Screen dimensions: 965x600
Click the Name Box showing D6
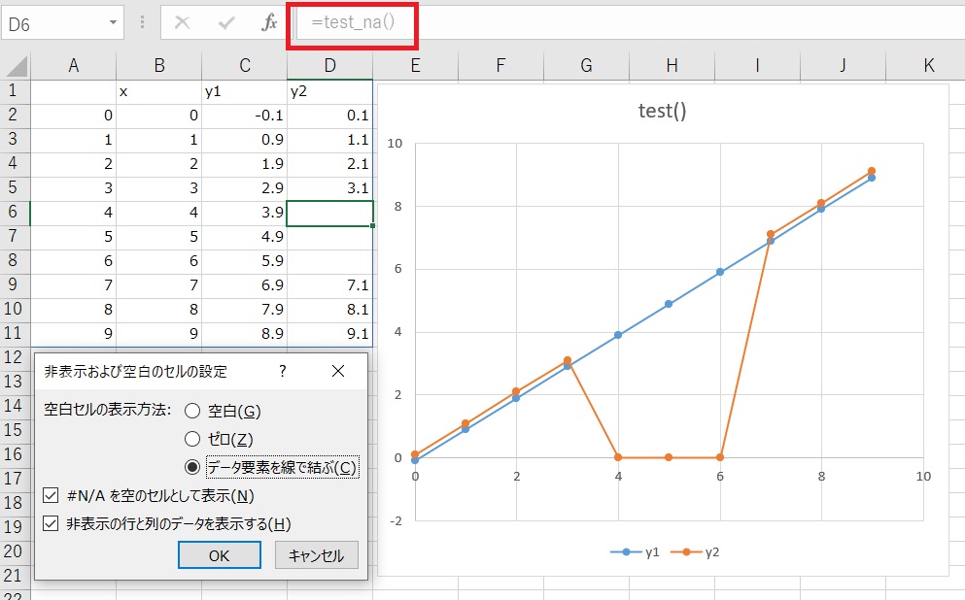58,21
